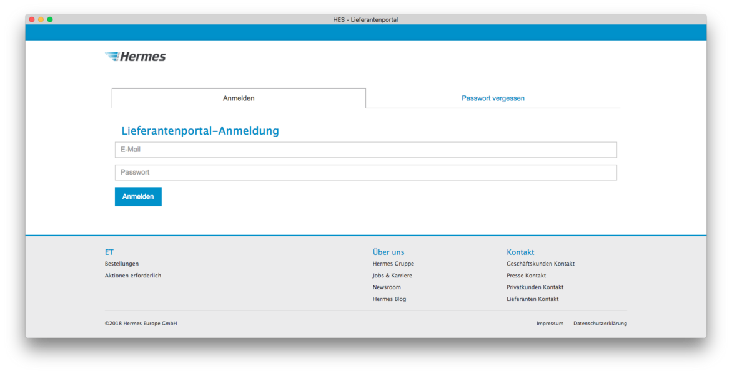This screenshot has height=374, width=732.
Task: Open Jobs & Karriere link
Action: pyautogui.click(x=392, y=276)
